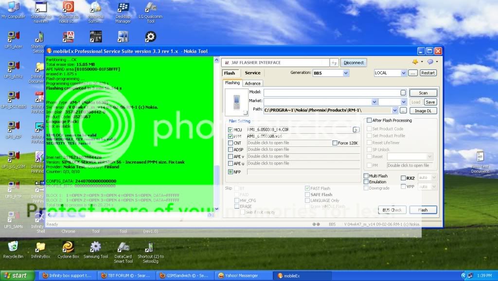
Task: Uncheck the PPM file checkbox
Action: click(x=230, y=136)
